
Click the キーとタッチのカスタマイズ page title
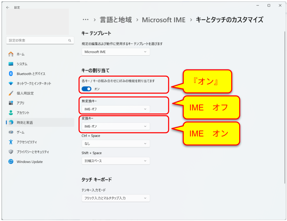point(230,20)
